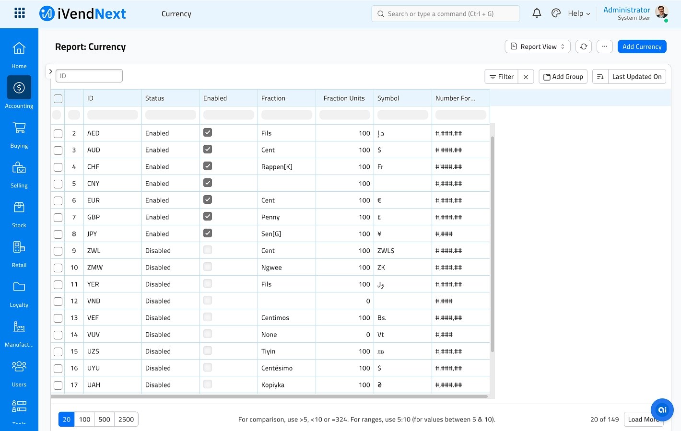Image resolution: width=681 pixels, height=431 pixels.
Task: Open the Report View dropdown
Action: 538,47
